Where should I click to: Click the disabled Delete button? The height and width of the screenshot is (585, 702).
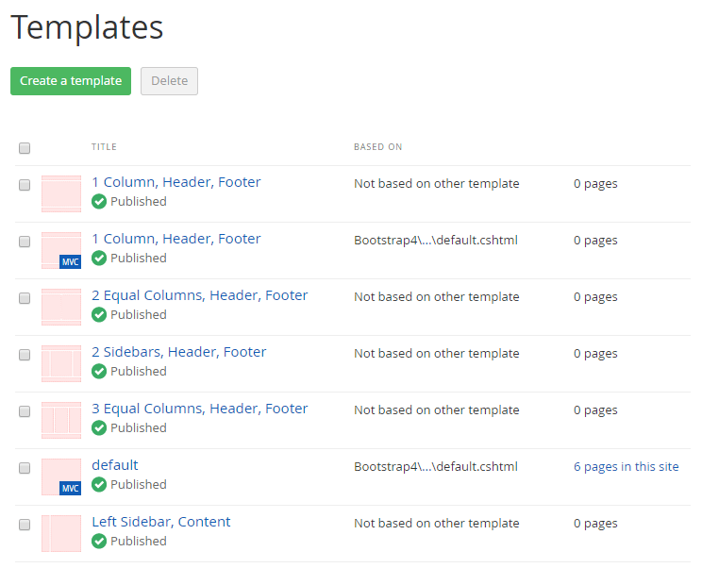[169, 81]
